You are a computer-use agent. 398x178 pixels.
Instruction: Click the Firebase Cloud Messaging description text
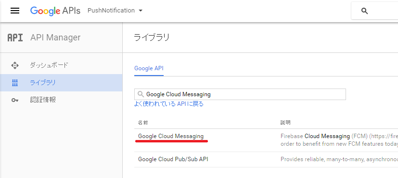click(339, 140)
